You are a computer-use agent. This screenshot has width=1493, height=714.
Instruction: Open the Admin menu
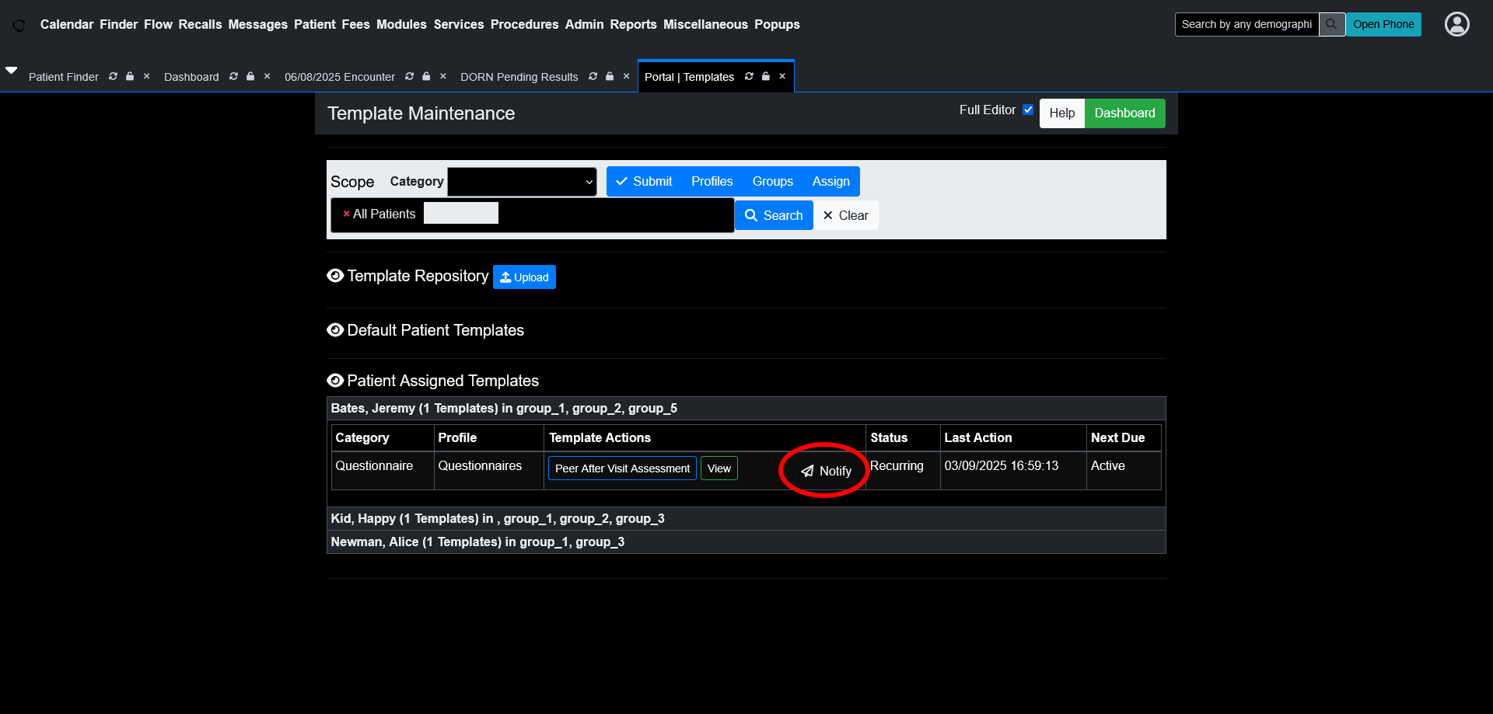(584, 24)
